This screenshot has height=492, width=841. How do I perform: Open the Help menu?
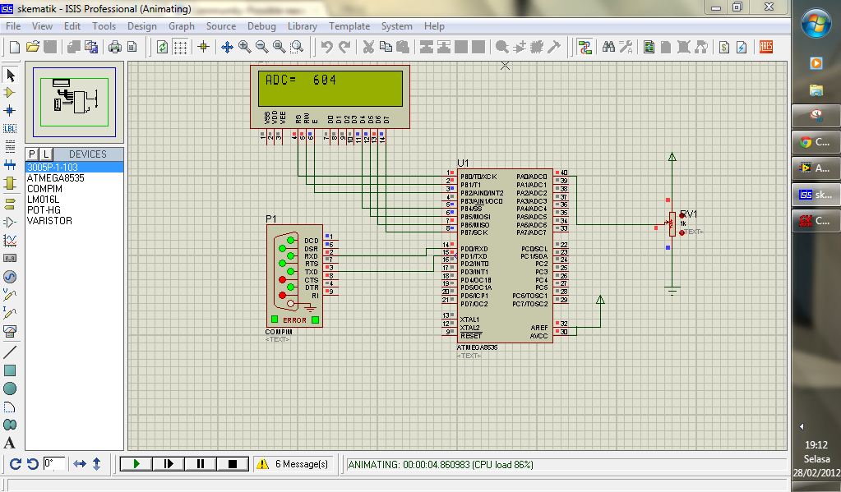pyautogui.click(x=434, y=26)
